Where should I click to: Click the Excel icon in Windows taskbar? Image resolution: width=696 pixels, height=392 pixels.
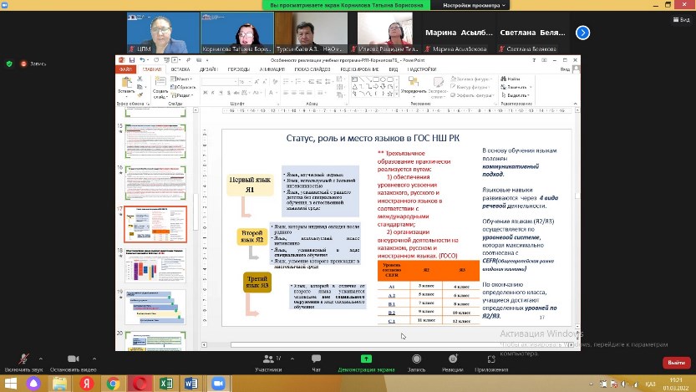pyautogui.click(x=166, y=383)
